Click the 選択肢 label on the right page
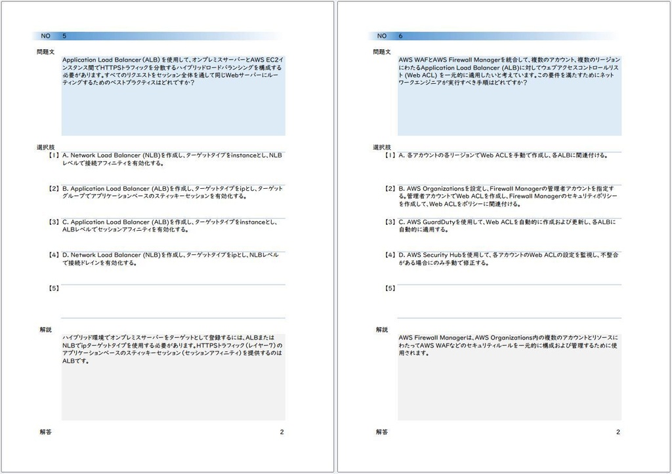Screen dimensions: 672x474 [x=382, y=148]
